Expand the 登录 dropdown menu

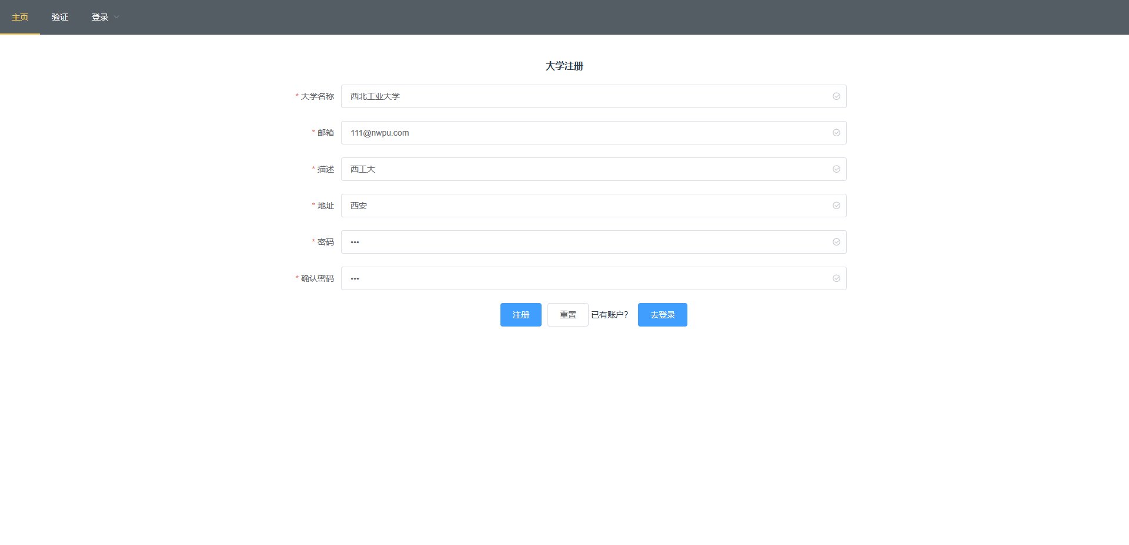pyautogui.click(x=105, y=17)
